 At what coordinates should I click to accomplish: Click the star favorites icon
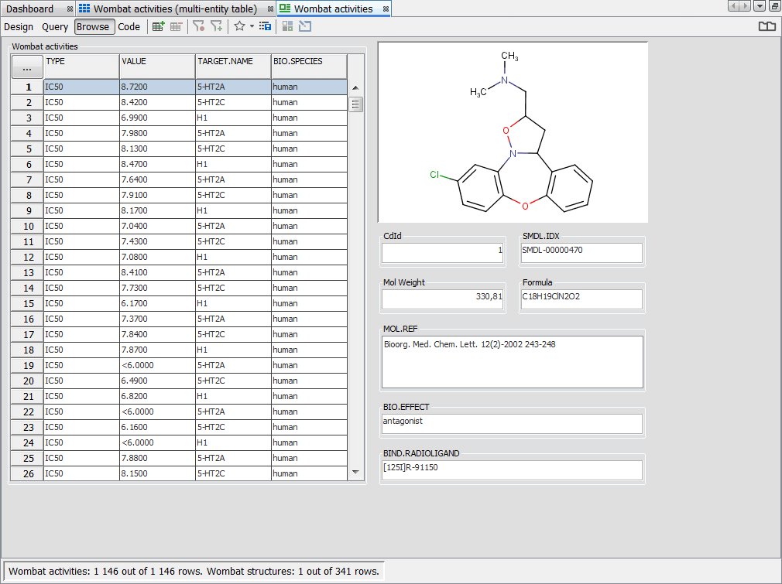tap(239, 26)
